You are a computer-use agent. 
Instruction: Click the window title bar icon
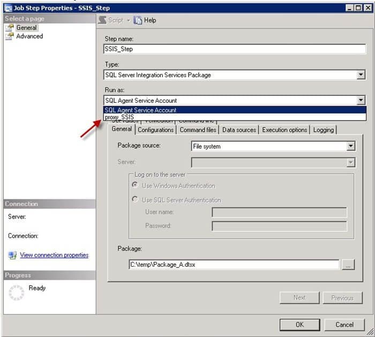(7, 8)
